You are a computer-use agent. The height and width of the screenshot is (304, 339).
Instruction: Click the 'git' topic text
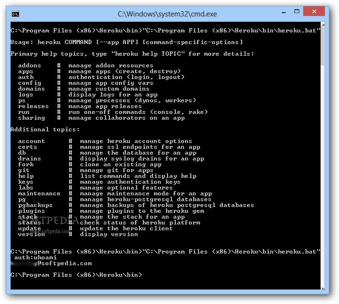(24, 170)
